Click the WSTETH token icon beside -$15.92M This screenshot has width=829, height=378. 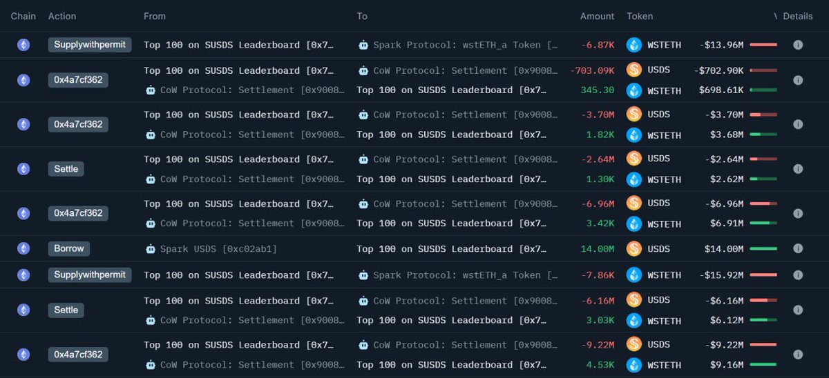pos(634,275)
